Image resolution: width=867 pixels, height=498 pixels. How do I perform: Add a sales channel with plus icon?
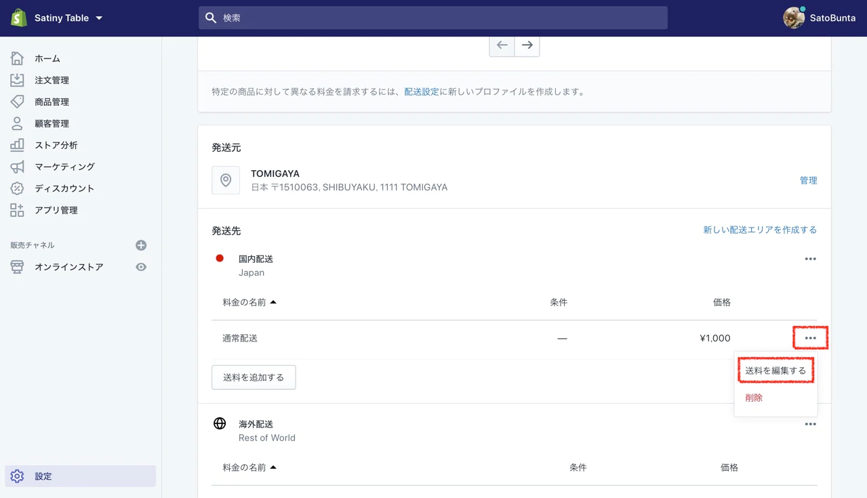[x=141, y=245]
